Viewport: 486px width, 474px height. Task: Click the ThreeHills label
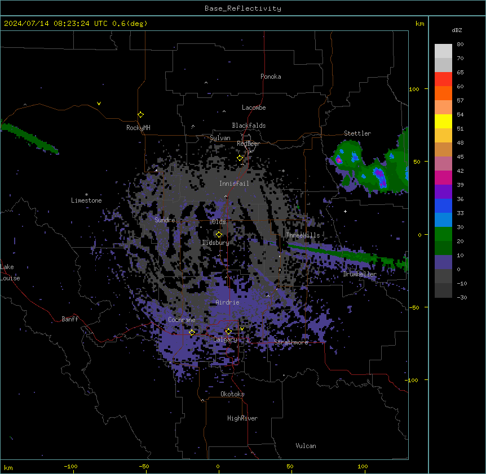click(303, 235)
